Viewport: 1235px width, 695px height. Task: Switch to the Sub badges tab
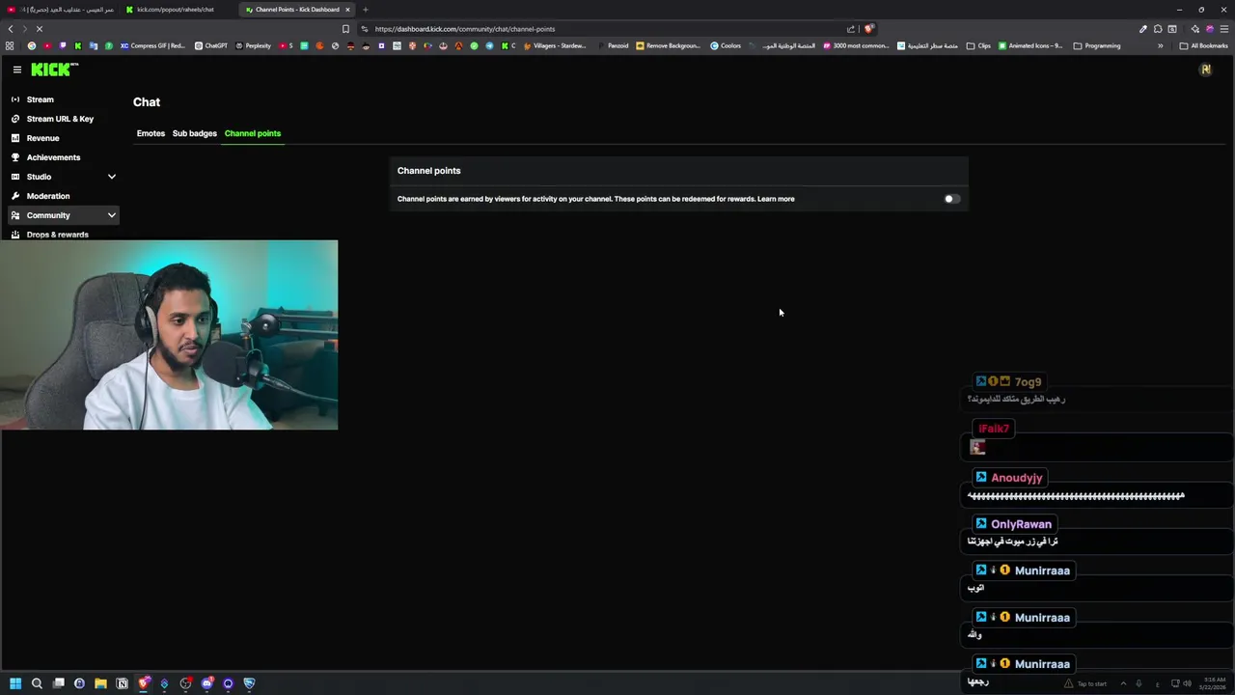pyautogui.click(x=194, y=133)
